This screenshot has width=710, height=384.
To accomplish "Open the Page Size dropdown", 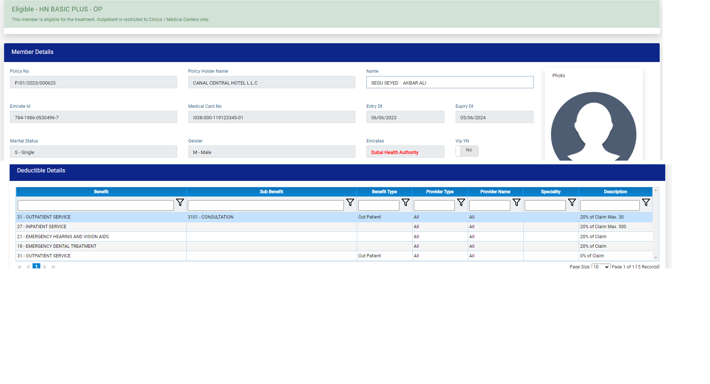I will [601, 267].
